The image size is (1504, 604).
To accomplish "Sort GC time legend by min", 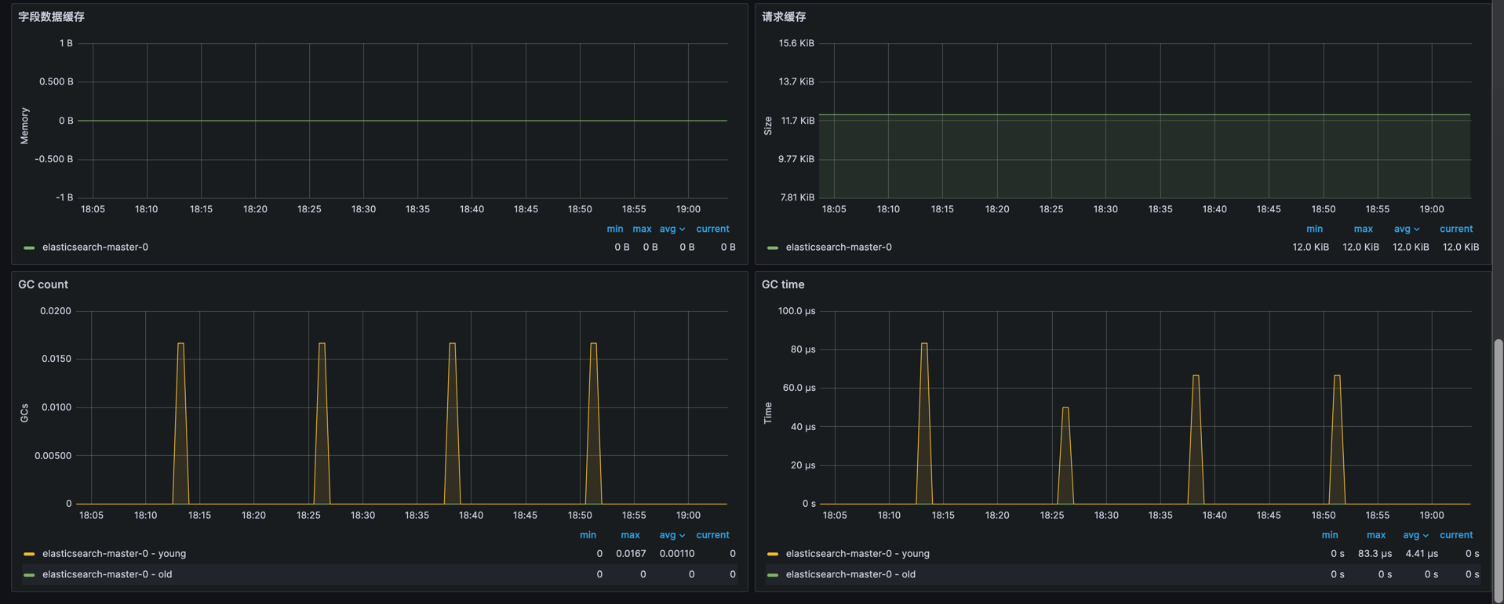I will (1330, 535).
